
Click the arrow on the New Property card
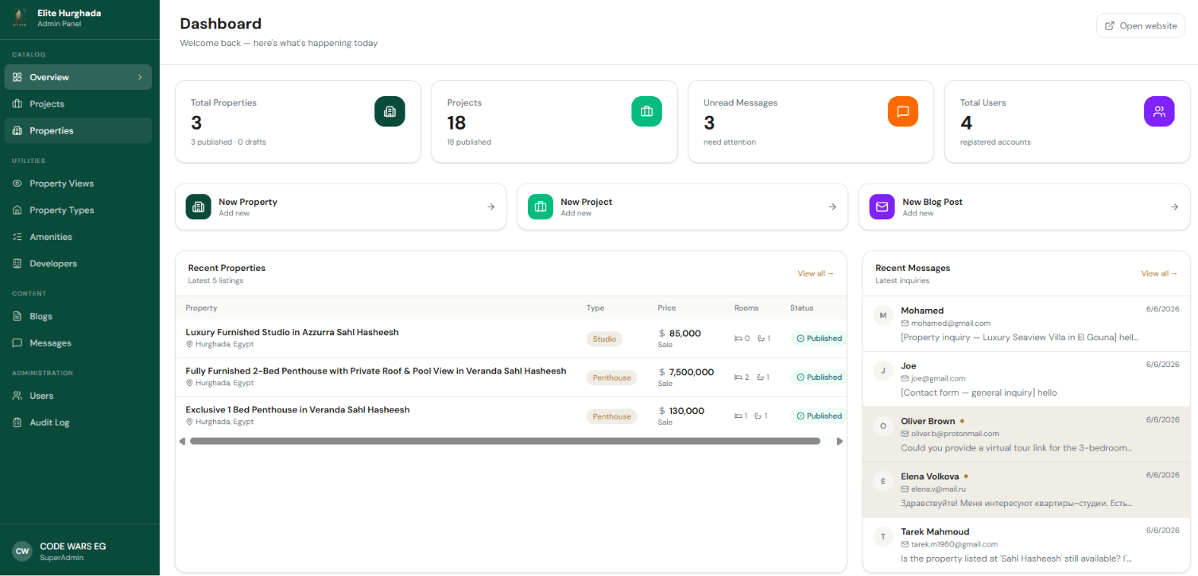(x=490, y=207)
